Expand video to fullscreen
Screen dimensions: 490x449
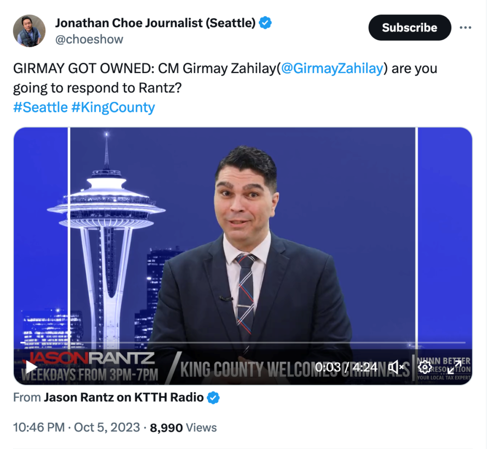point(455,367)
